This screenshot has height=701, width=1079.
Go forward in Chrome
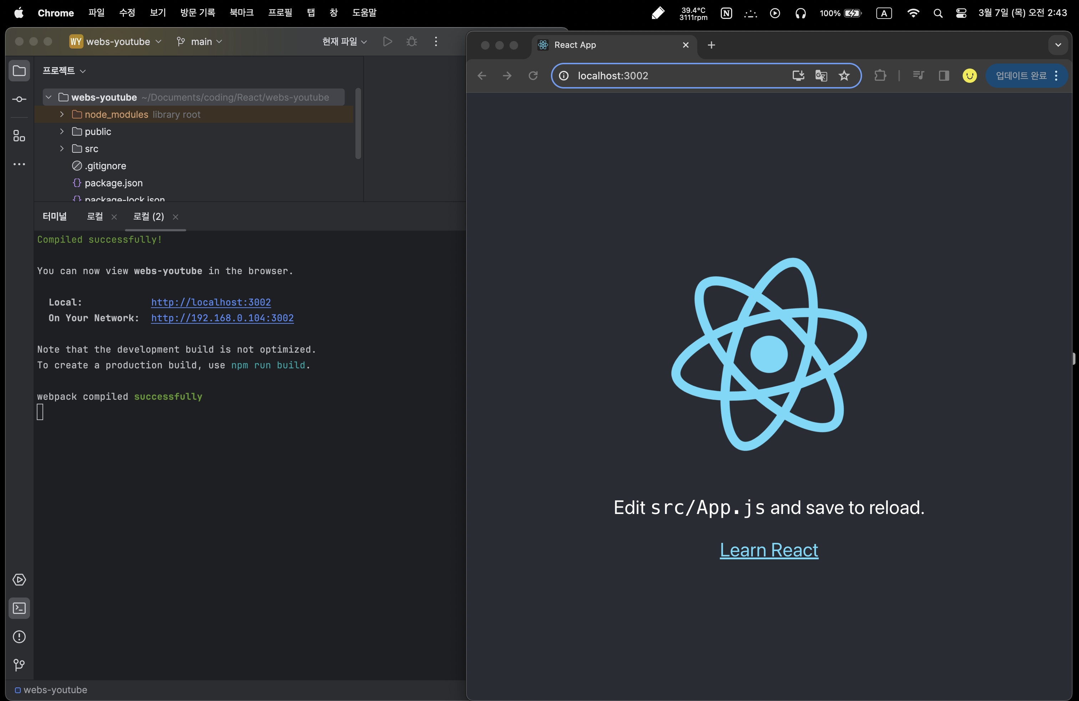pos(507,76)
